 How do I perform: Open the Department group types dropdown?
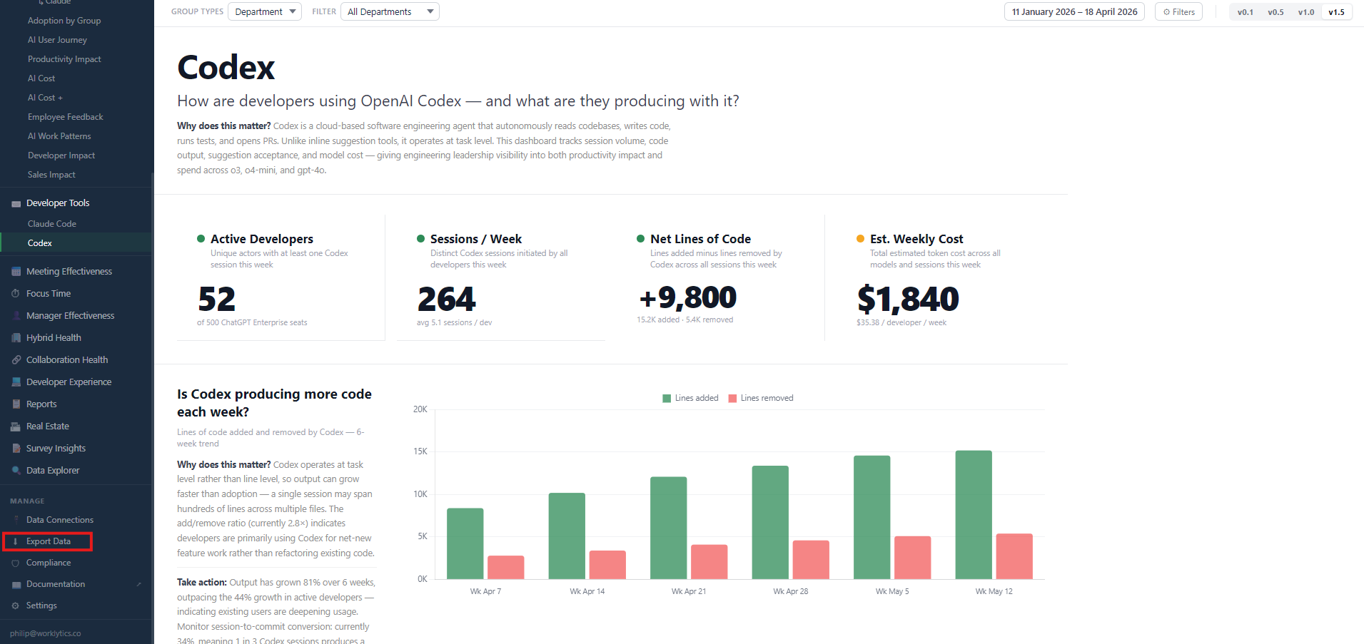(x=265, y=11)
